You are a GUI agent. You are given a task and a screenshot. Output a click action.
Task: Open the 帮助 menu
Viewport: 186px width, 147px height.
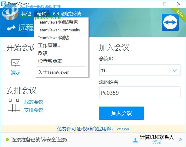42,14
